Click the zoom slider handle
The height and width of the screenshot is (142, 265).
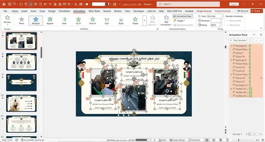(x=239, y=140)
